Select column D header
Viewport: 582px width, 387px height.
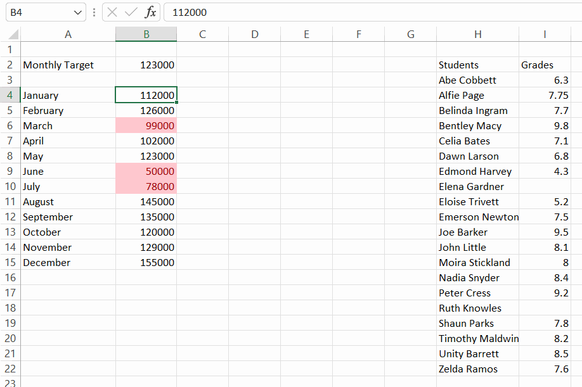coord(255,34)
